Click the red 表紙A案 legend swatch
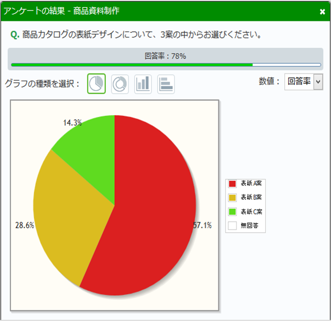The width and height of the screenshot is (331, 321). (x=232, y=184)
